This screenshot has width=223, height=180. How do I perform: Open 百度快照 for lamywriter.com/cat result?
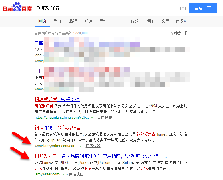[x=93, y=146]
